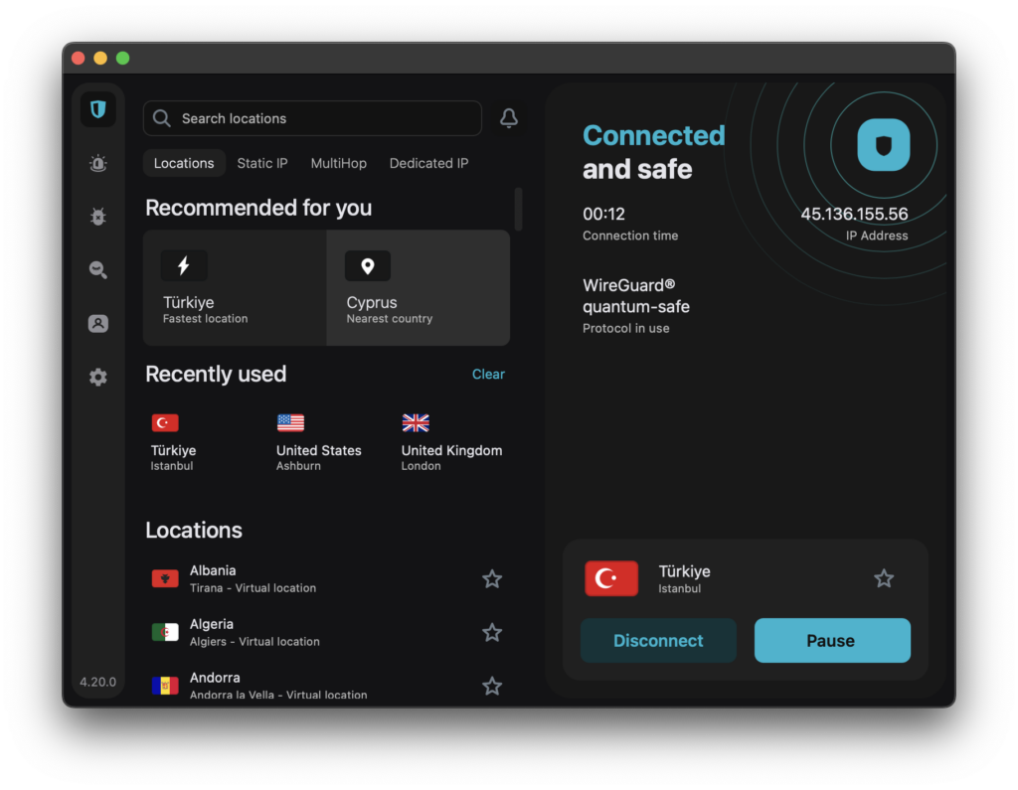This screenshot has height=790, width=1018.
Task: Click the Pause button
Action: [832, 641]
